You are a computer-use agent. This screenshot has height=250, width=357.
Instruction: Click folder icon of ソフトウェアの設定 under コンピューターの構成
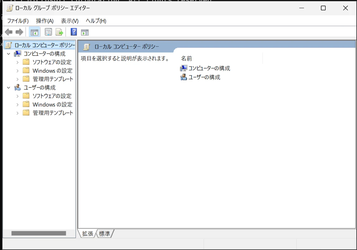click(x=26, y=62)
